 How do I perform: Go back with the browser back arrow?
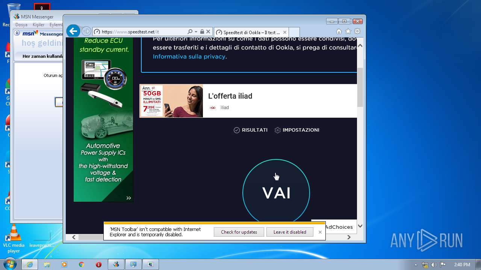pos(73,31)
